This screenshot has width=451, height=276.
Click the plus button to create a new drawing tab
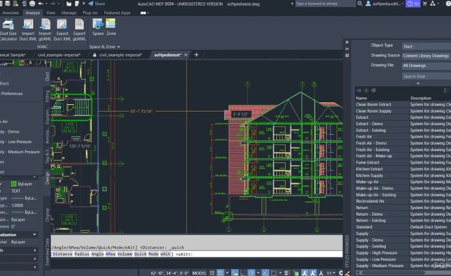[196, 55]
